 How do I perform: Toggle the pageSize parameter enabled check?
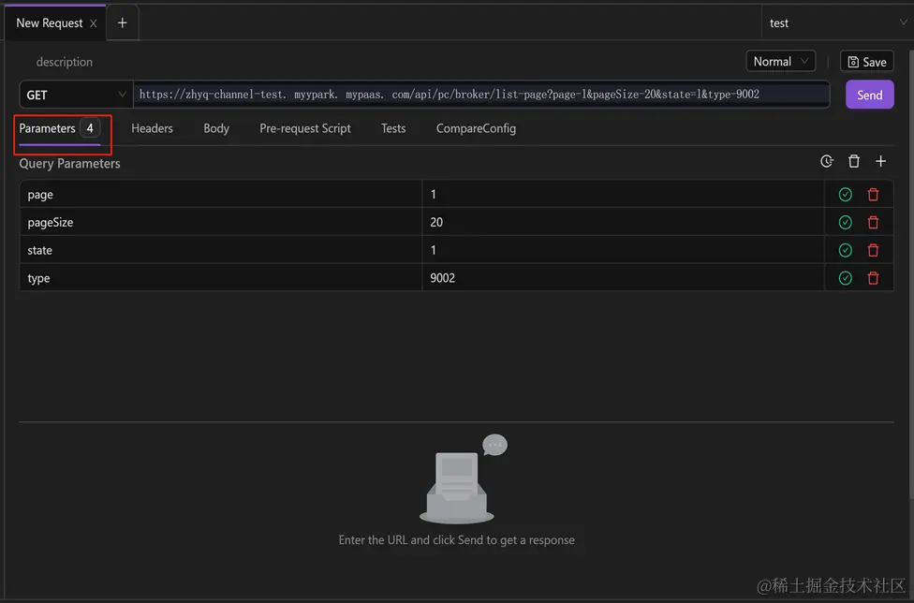click(x=846, y=223)
